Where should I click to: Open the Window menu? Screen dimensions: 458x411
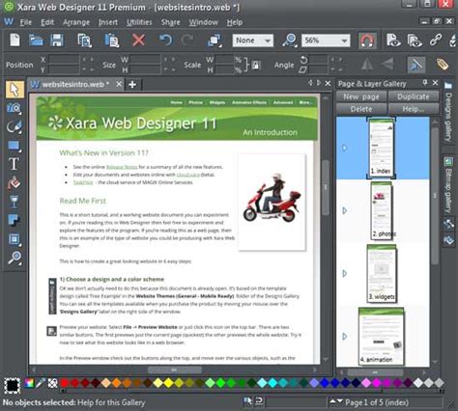click(x=203, y=22)
